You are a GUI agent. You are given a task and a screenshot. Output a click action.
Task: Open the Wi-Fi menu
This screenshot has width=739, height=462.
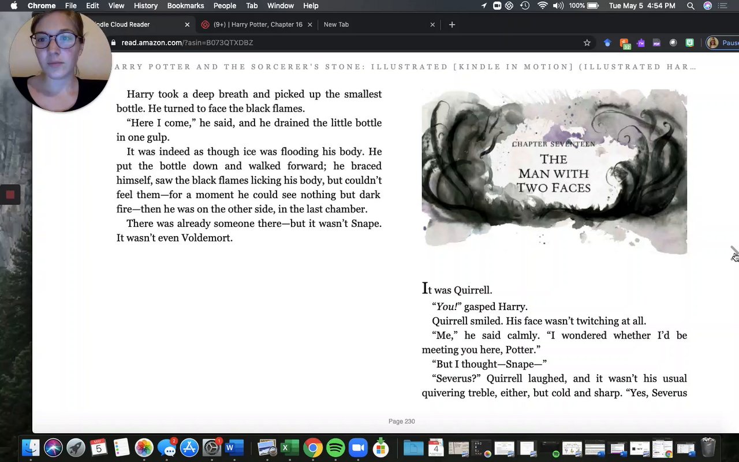[x=542, y=6]
